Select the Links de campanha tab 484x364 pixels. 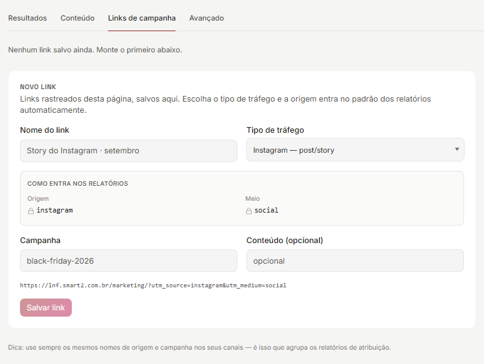point(142,18)
